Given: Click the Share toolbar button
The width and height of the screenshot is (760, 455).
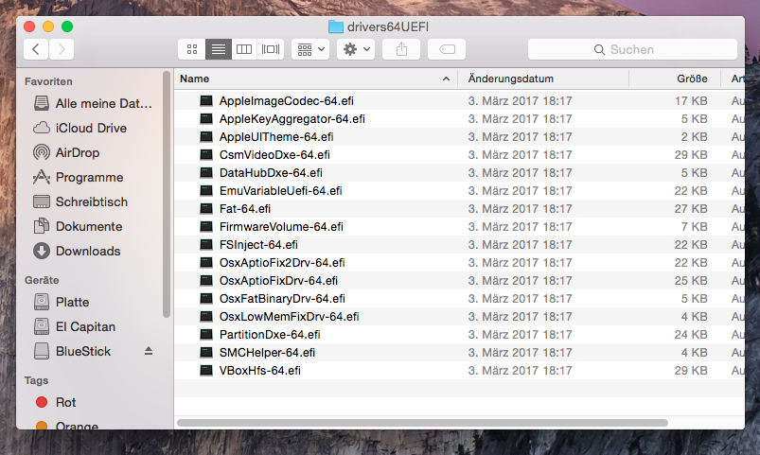Looking at the screenshot, I should (401, 49).
